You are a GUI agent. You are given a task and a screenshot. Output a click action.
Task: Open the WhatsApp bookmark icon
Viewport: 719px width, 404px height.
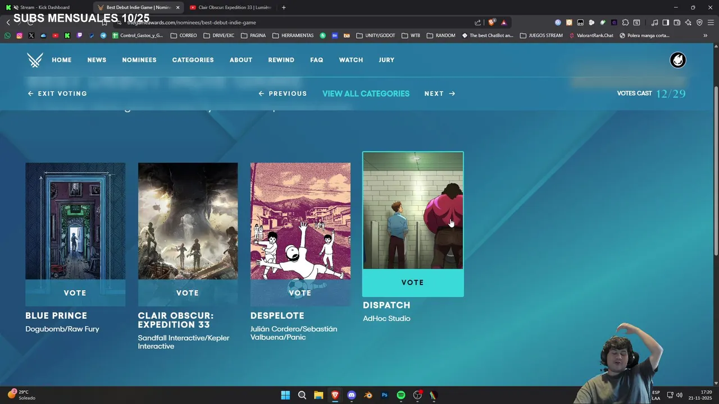(x=7, y=35)
